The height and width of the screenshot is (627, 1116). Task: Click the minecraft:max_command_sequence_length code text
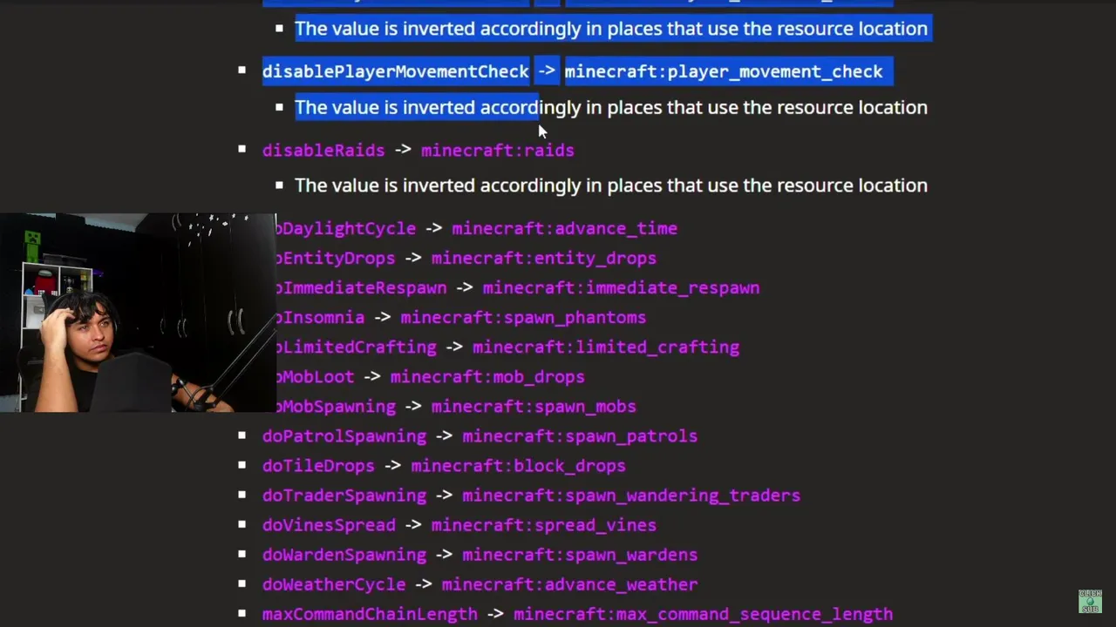click(x=703, y=613)
